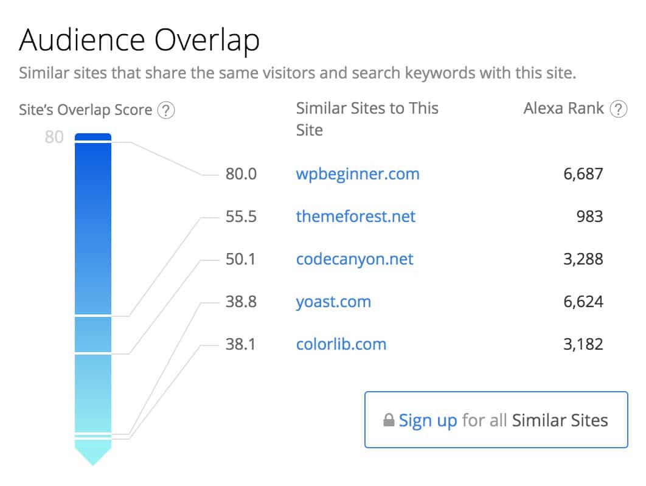Click the 38.1 overlap score value

point(241,344)
